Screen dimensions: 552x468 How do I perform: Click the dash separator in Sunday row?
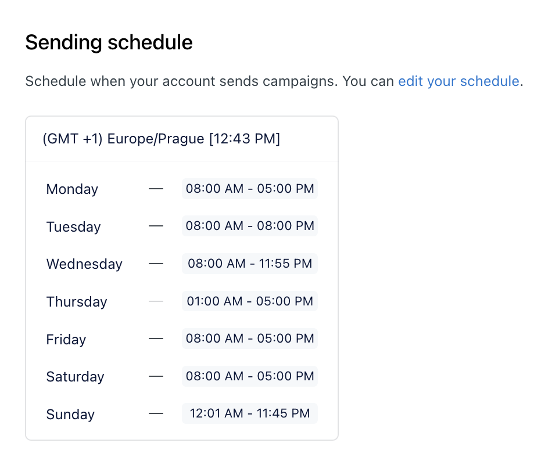click(x=156, y=414)
